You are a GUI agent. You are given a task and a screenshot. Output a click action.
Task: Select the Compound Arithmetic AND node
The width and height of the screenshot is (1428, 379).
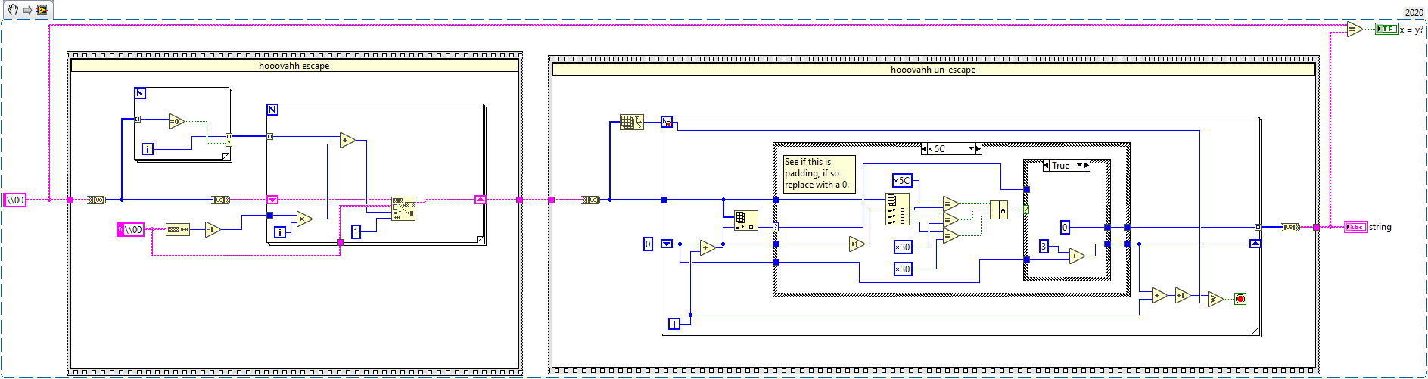tap(999, 210)
